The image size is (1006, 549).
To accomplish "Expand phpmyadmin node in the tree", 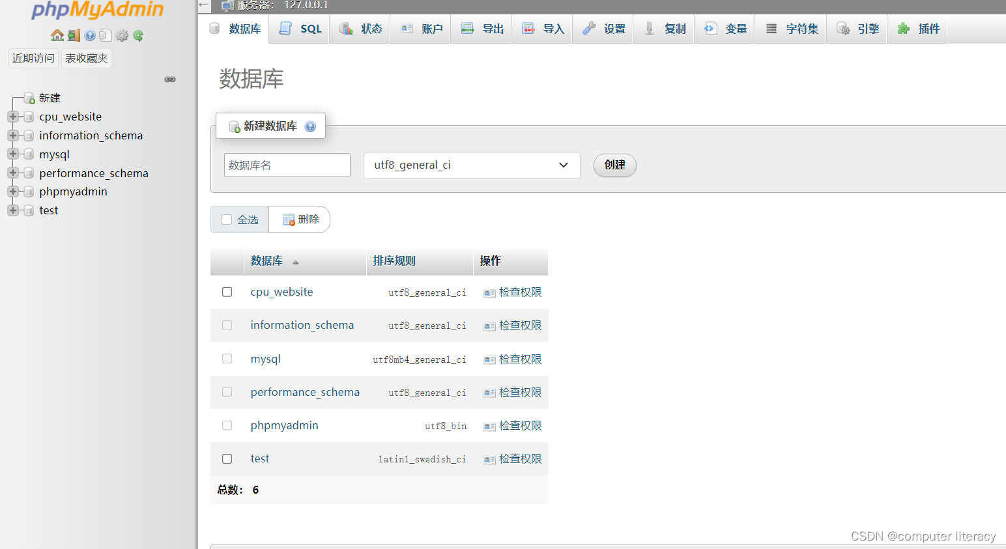I will coord(12,191).
